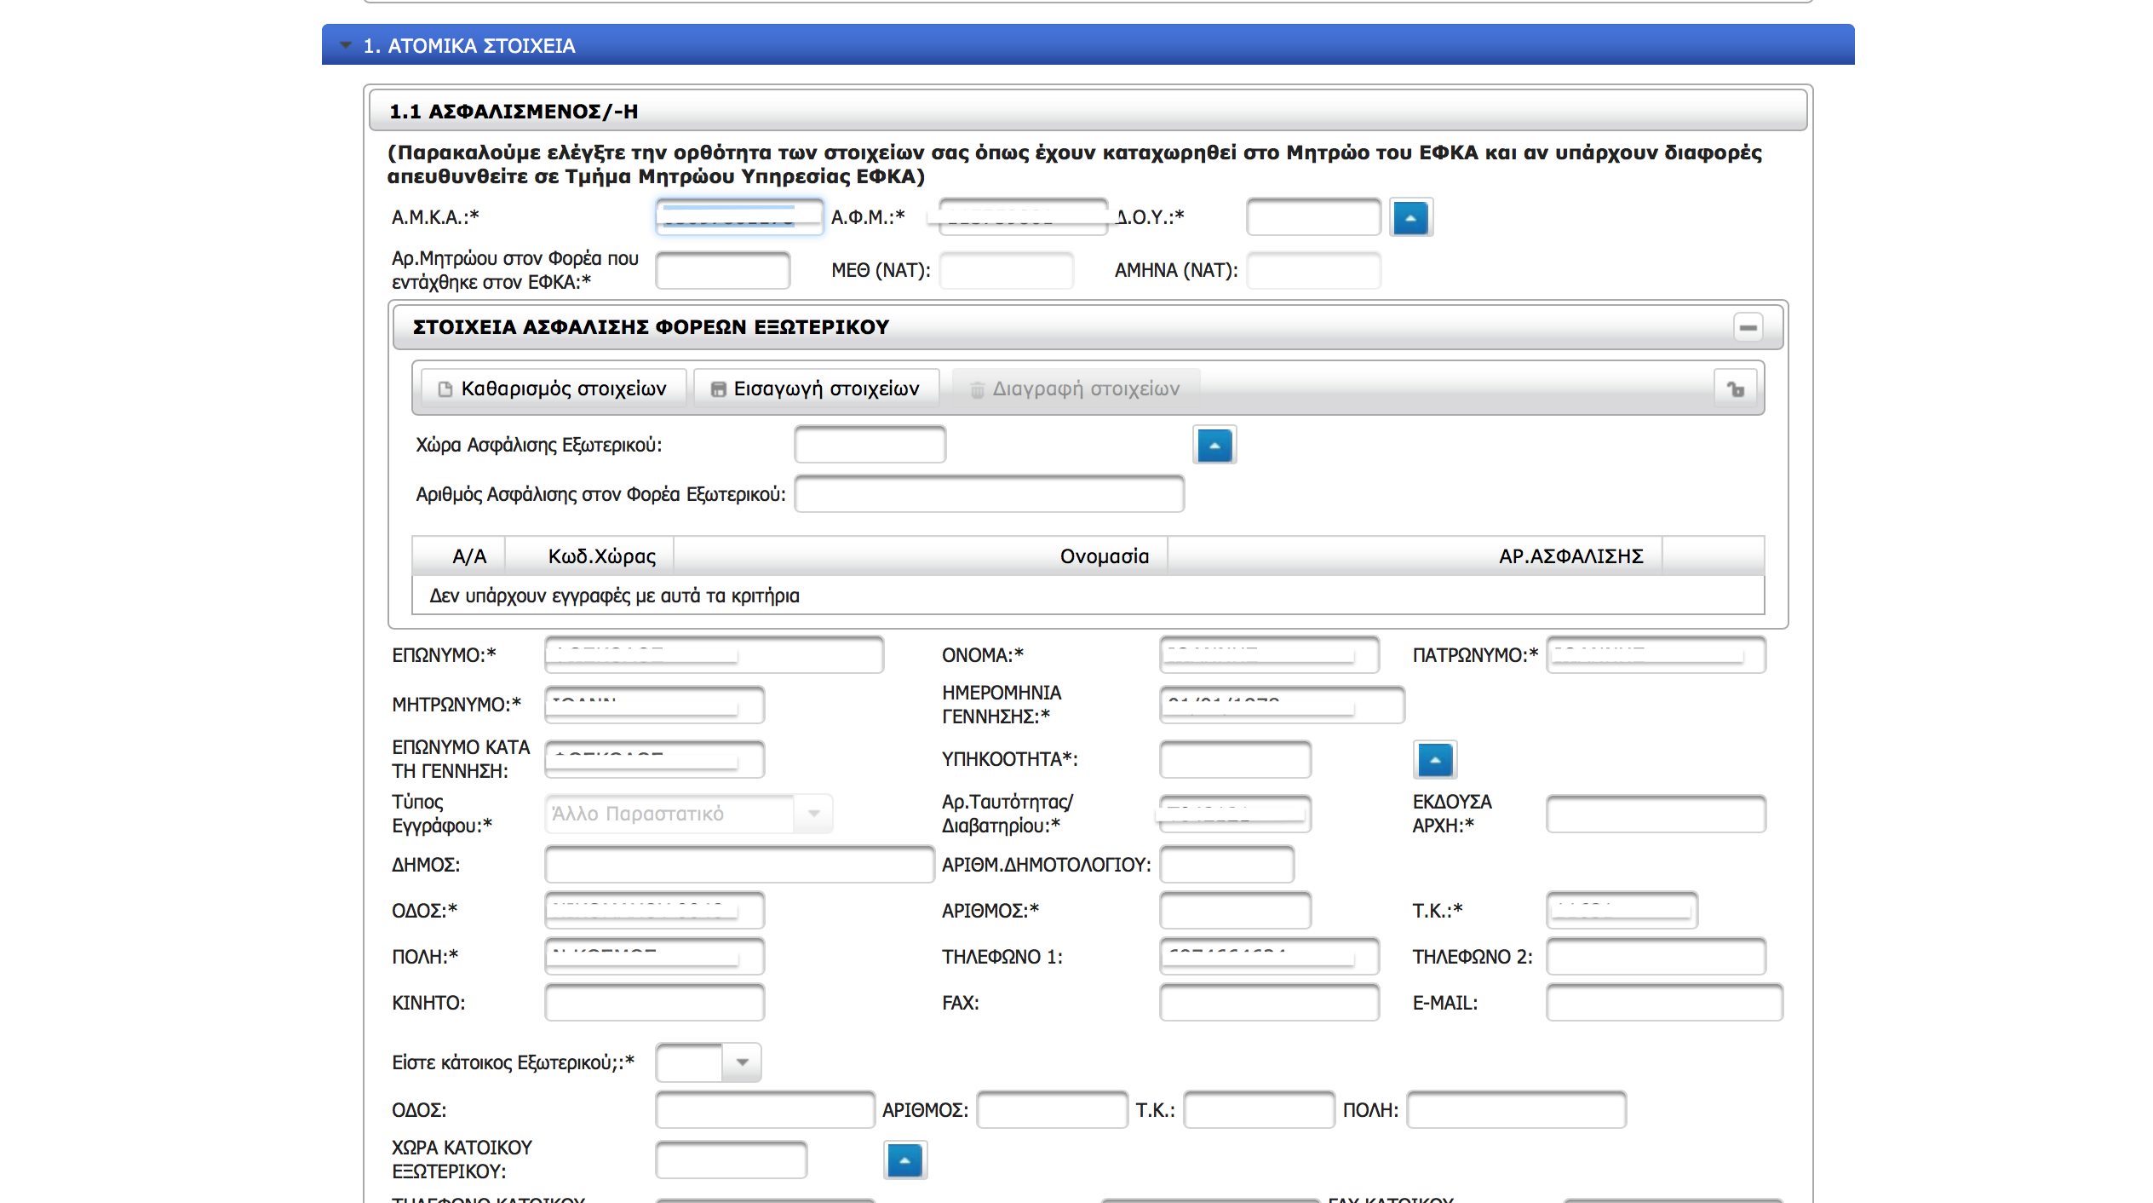The image size is (2153, 1203).
Task: Click the ΑΡ.ΑΣΦΑΛΙΣΗΣ column header
Action: click(1570, 556)
